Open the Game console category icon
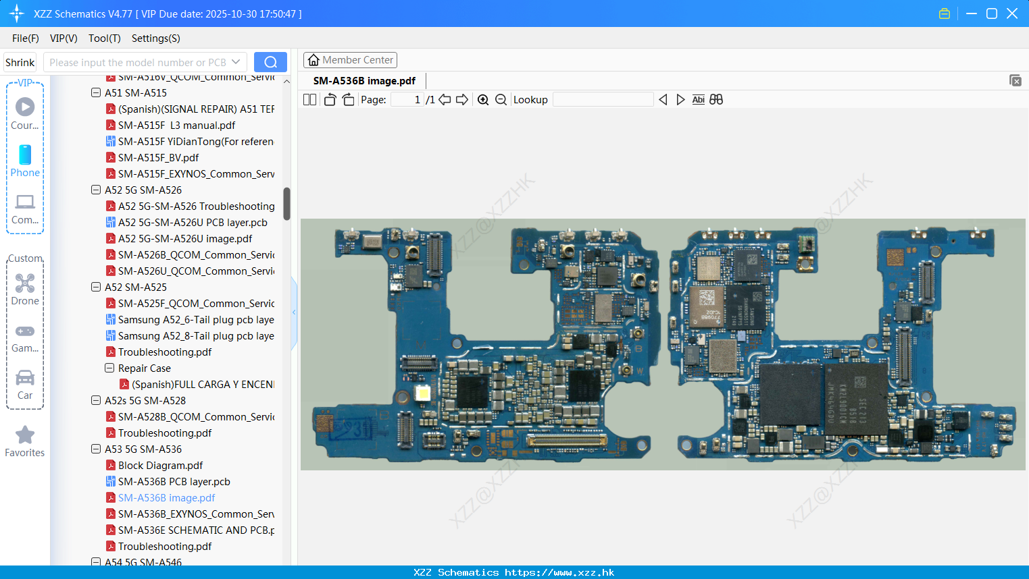Screen dimensions: 1029x579 click(25, 337)
